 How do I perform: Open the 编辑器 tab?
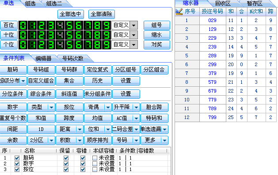[x=43, y=58]
